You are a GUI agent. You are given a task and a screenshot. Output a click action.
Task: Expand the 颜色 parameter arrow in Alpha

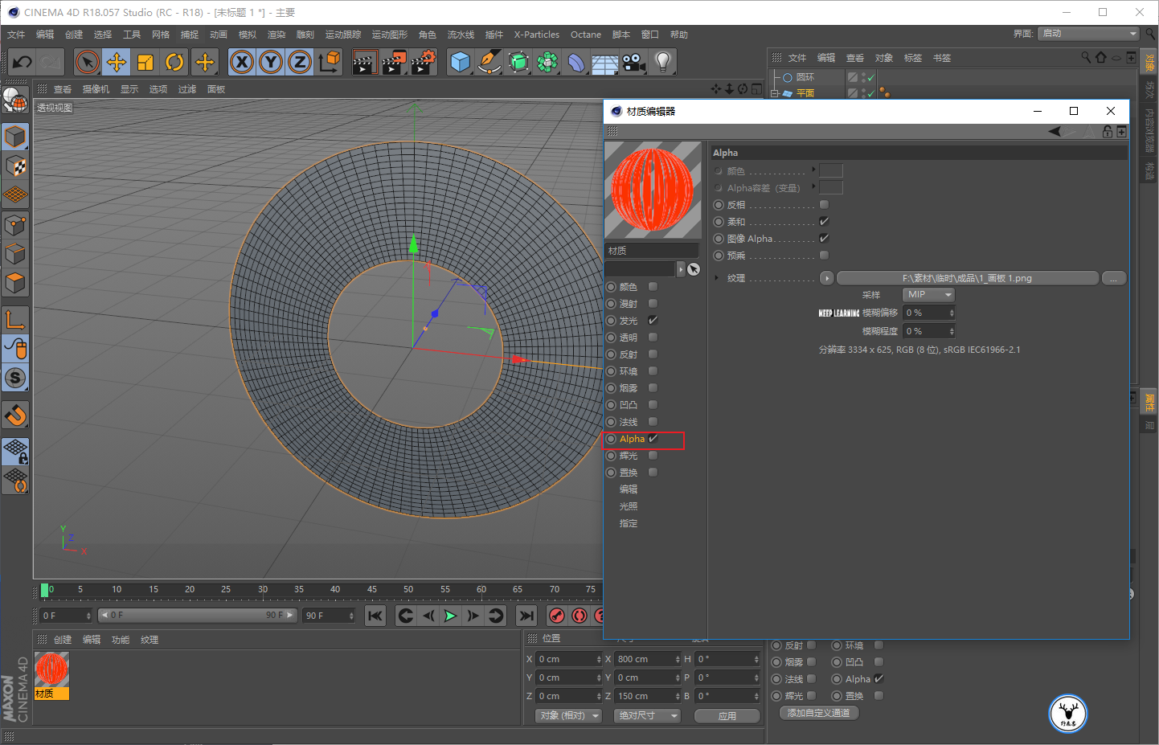pos(813,170)
